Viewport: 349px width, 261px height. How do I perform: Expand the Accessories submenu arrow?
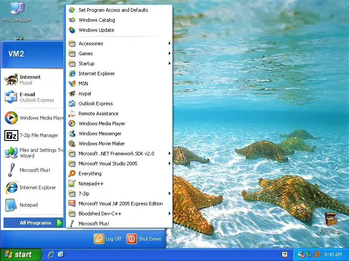coord(170,43)
